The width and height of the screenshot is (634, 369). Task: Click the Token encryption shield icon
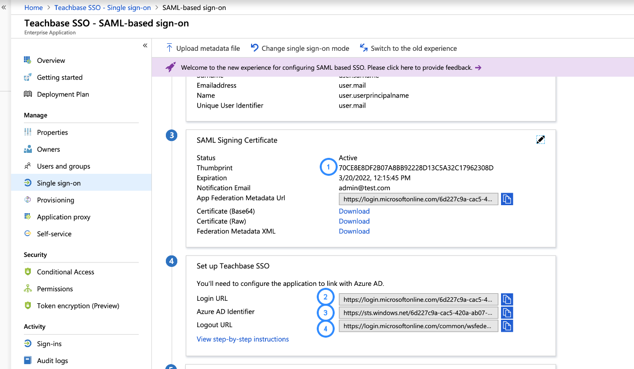[x=27, y=306]
